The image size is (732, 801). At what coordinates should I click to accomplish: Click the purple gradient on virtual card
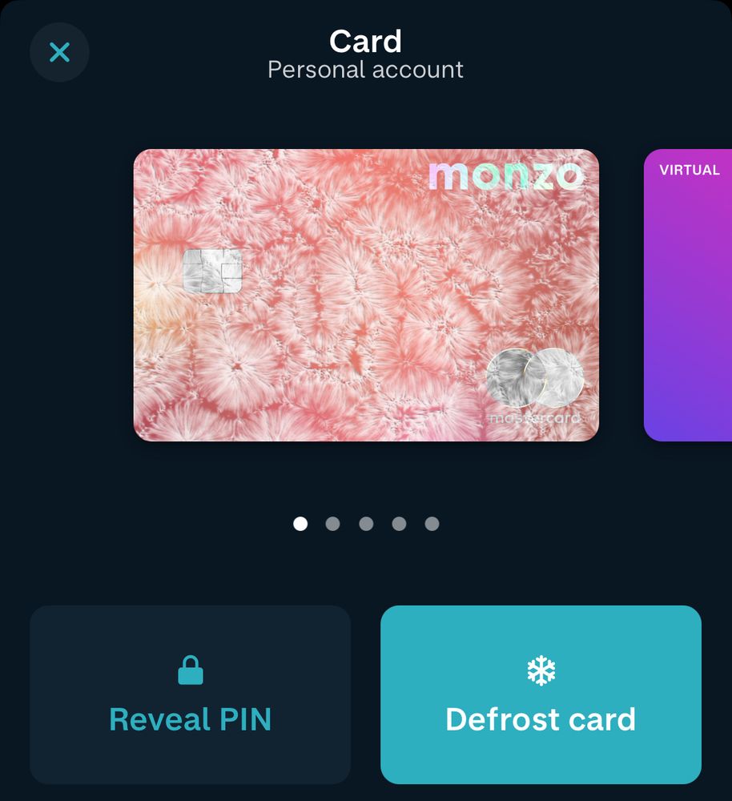click(688, 316)
